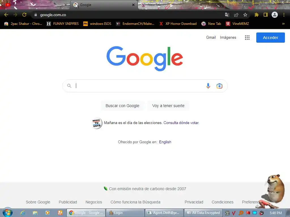Open the Sobre Google footer link
The width and height of the screenshot is (290, 217).
pos(38,202)
